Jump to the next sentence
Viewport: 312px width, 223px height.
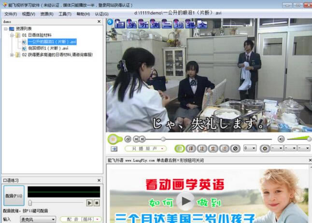(142, 139)
